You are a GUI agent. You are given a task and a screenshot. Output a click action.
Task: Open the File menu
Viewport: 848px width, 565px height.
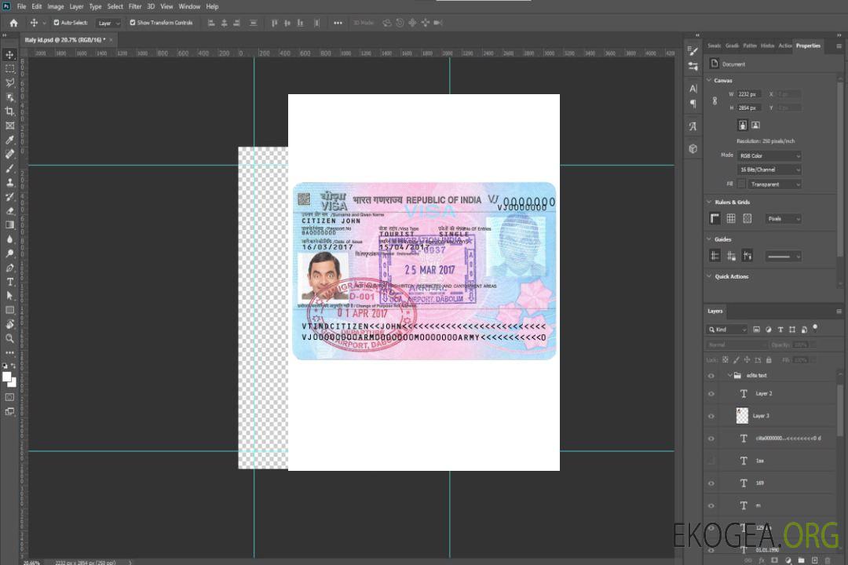[x=21, y=6]
